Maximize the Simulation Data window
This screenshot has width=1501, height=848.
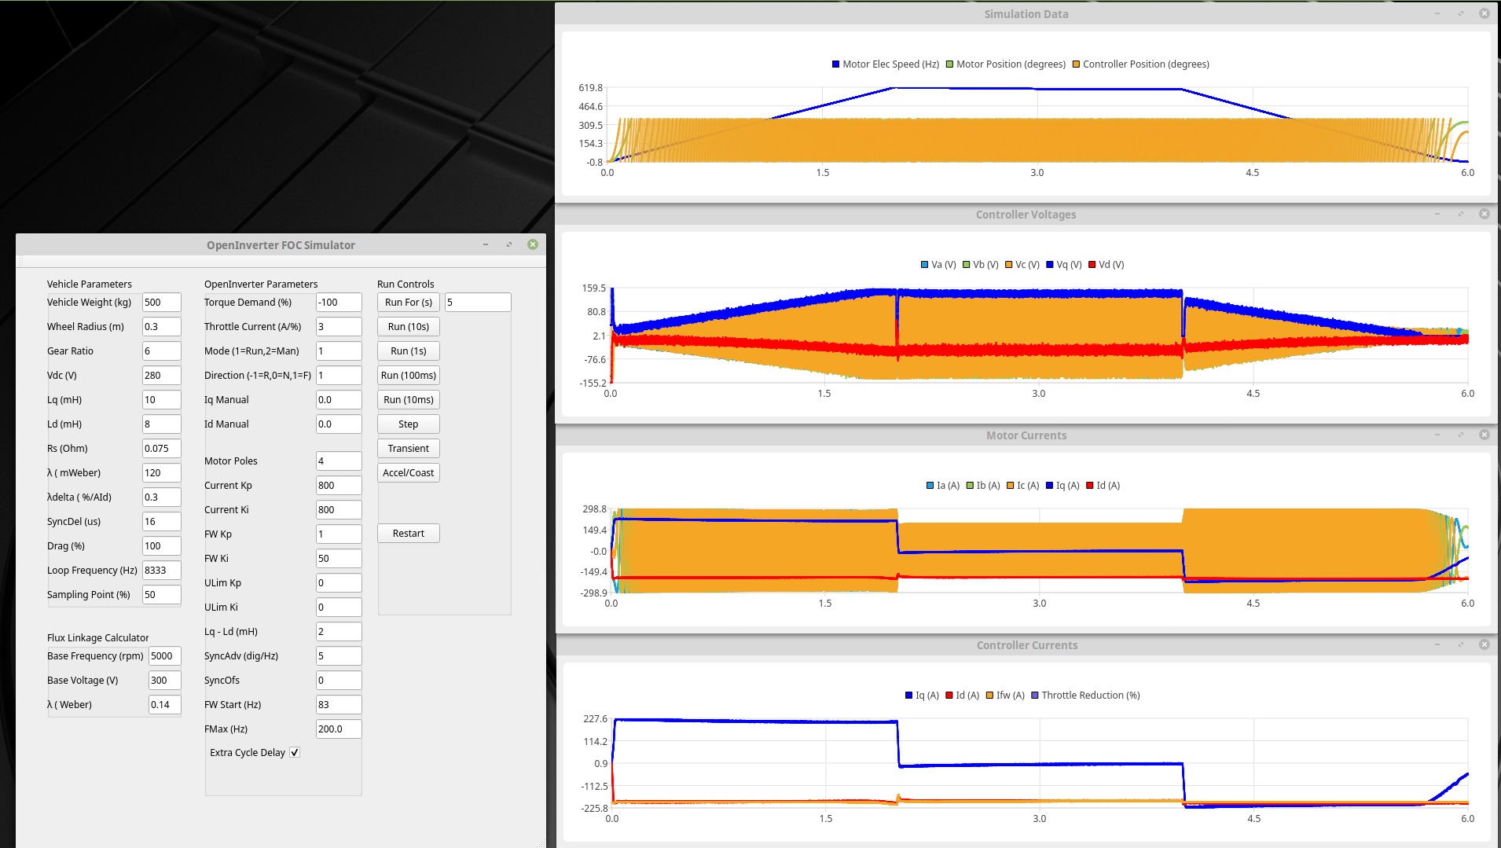1461,14
